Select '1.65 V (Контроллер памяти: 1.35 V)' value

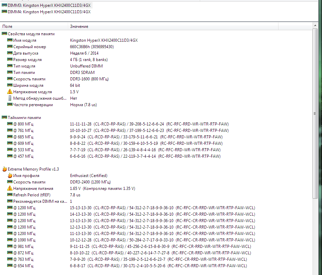(102, 189)
